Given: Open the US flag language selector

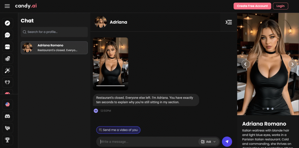Looking at the screenshot, I should click(x=8, y=104).
